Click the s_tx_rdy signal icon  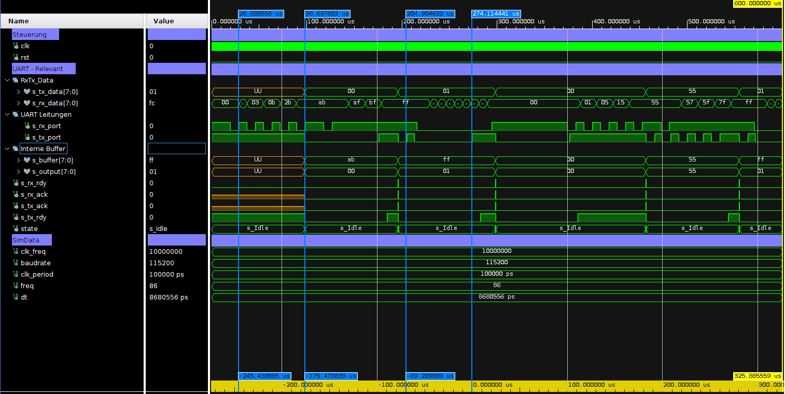16,218
